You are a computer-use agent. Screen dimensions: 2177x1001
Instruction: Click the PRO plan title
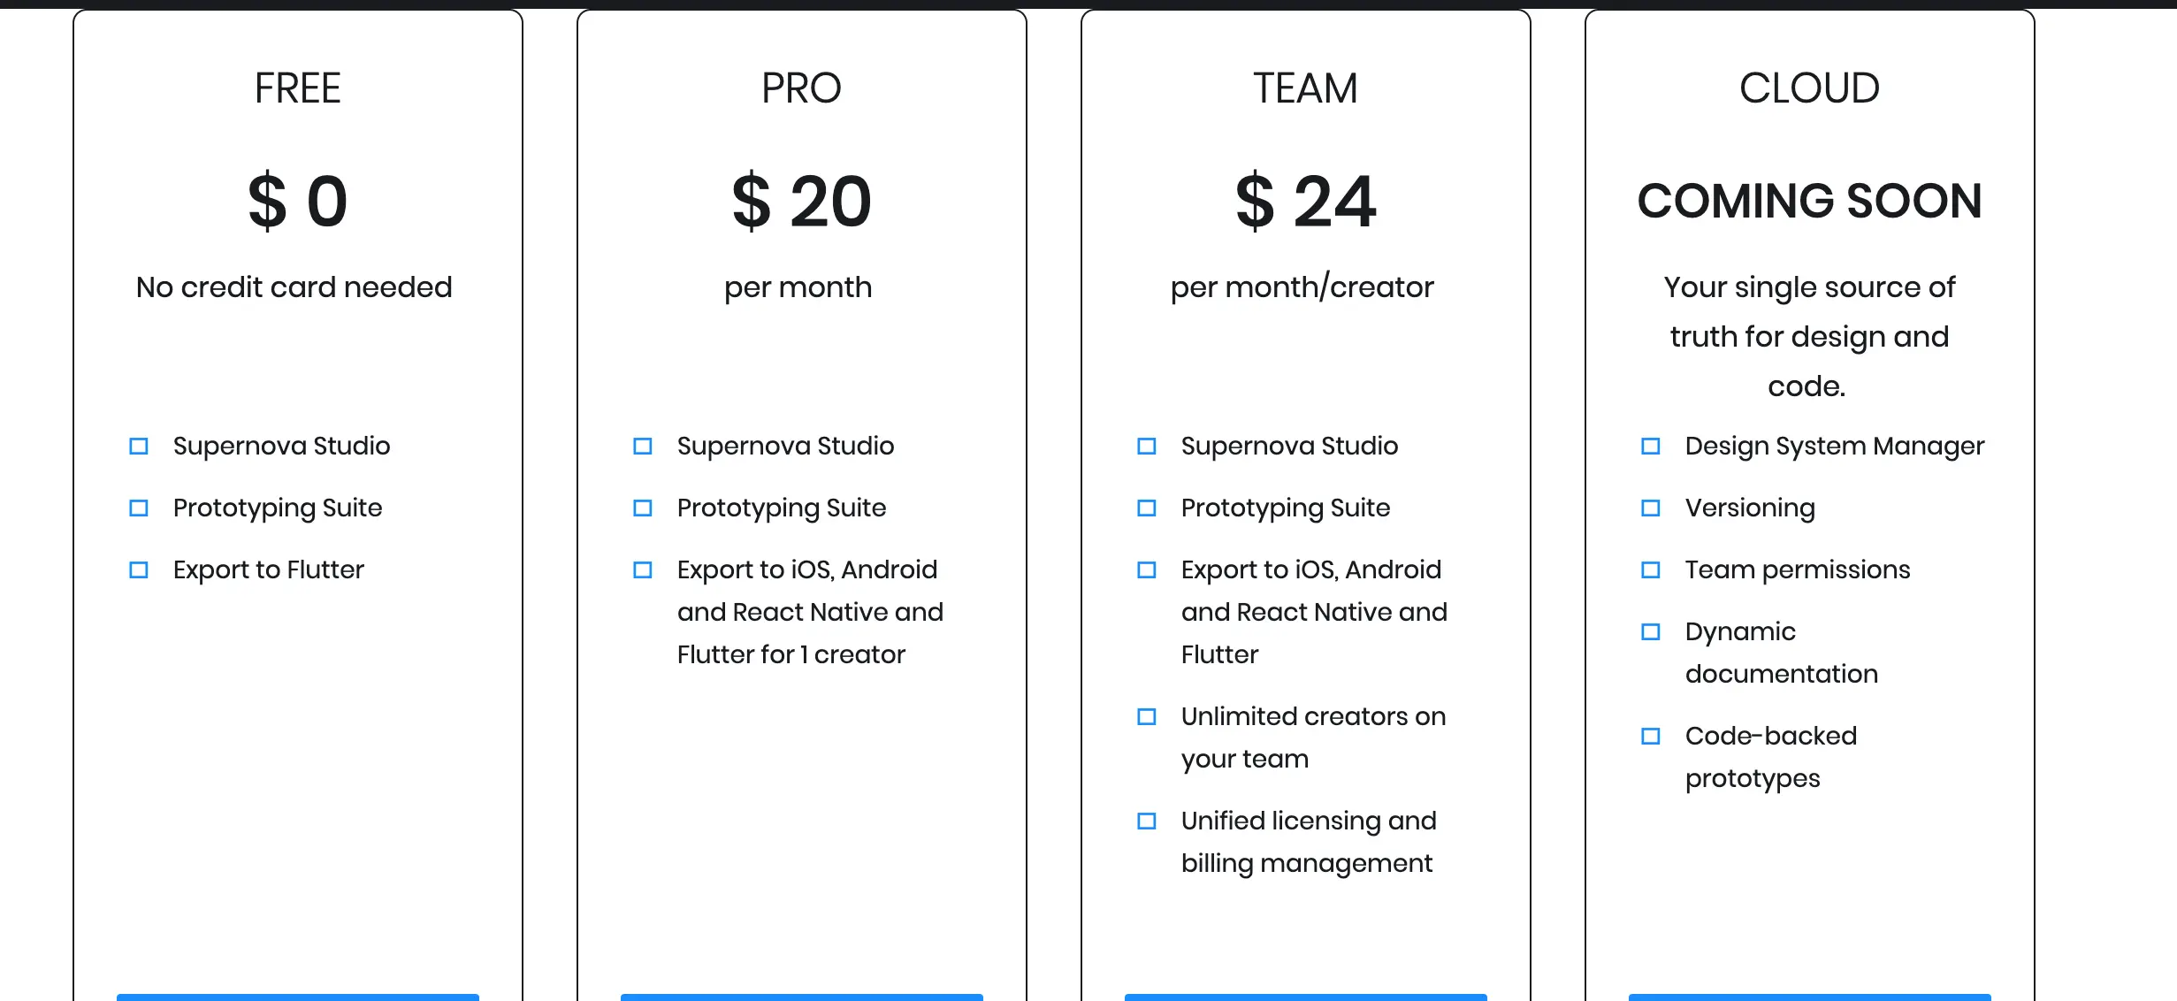802,88
